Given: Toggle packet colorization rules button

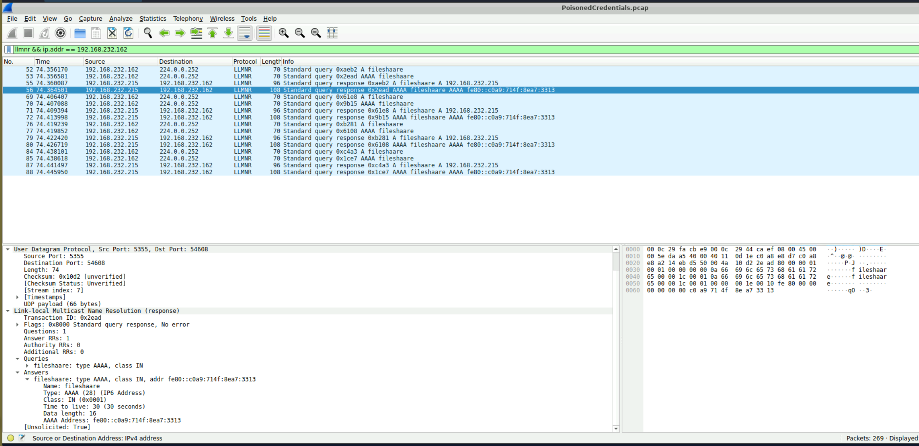Looking at the screenshot, I should [264, 33].
